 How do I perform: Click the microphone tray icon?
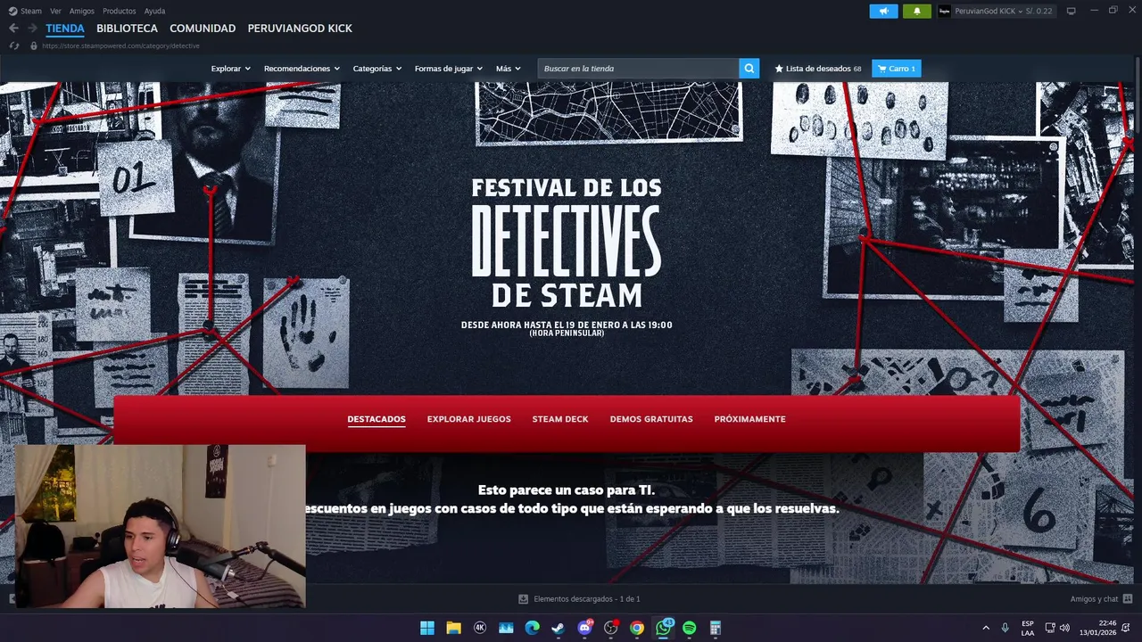tap(1005, 628)
